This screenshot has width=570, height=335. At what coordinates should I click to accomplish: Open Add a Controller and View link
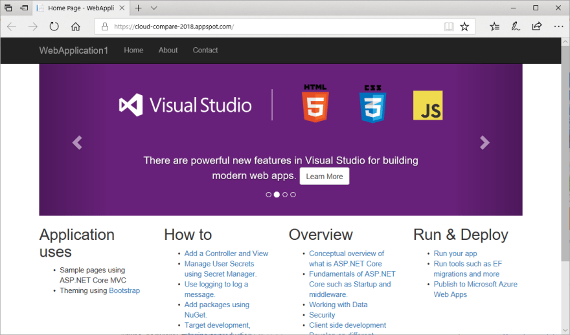click(x=226, y=254)
